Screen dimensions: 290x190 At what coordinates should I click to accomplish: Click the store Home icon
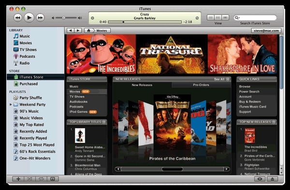(x=88, y=30)
